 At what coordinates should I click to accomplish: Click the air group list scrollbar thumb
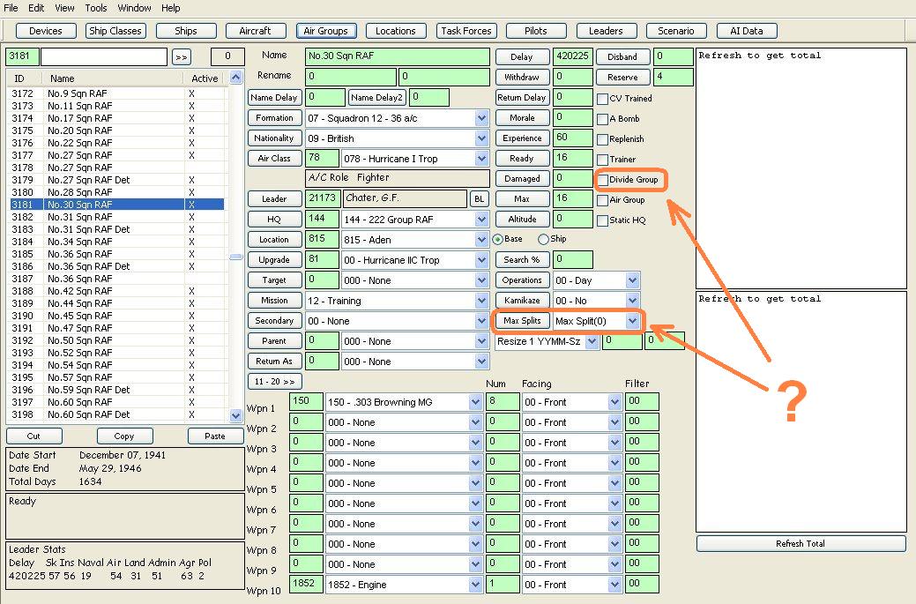236,257
